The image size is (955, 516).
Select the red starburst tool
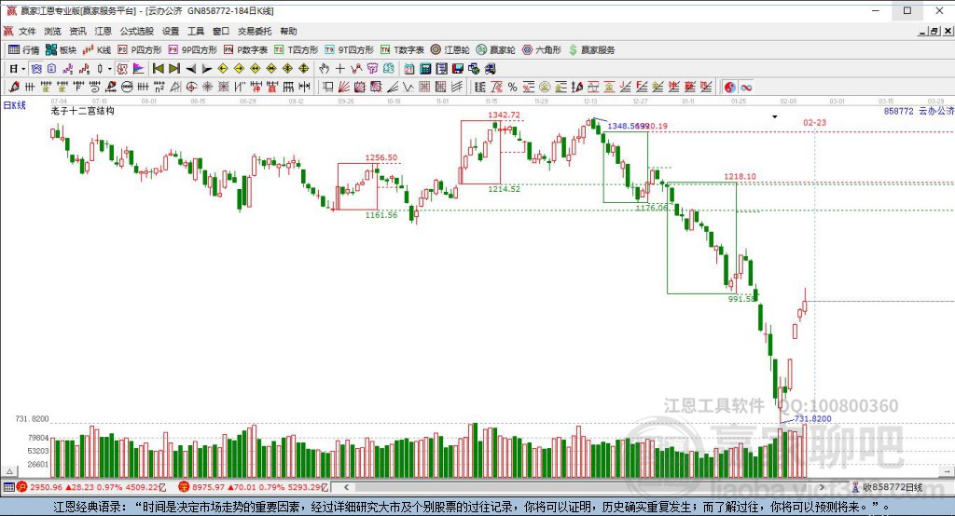point(208,87)
